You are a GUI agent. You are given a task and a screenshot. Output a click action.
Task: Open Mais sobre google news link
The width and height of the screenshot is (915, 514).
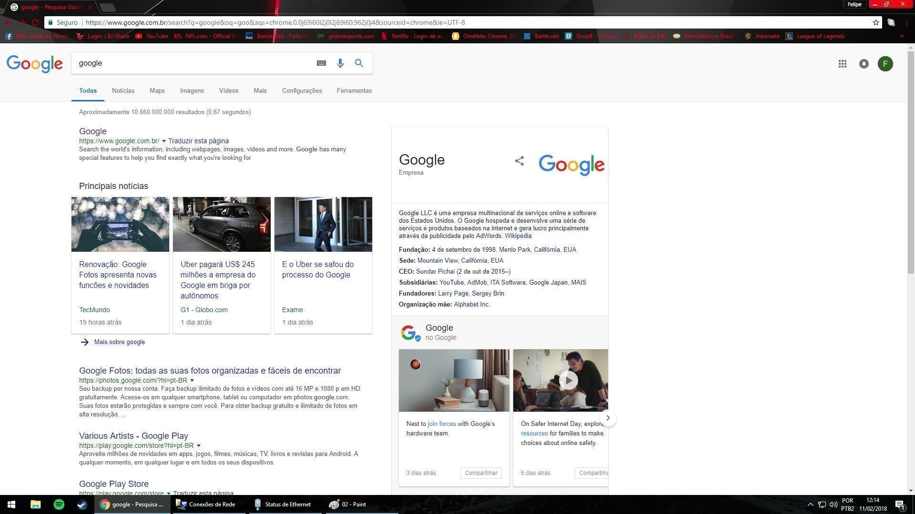coord(120,342)
